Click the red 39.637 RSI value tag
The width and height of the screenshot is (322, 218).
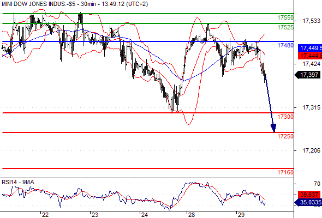[309, 194]
